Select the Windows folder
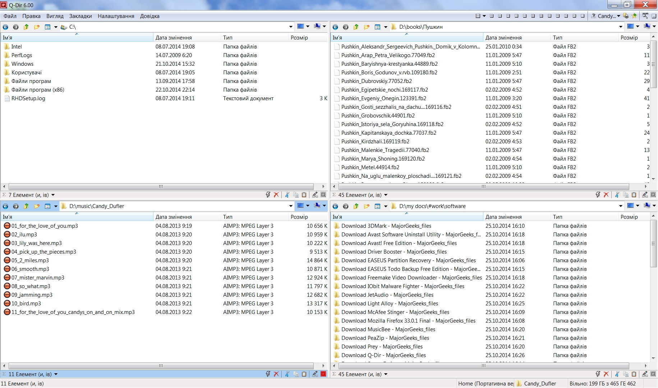Screen dimensions: 658x388 click(22, 64)
